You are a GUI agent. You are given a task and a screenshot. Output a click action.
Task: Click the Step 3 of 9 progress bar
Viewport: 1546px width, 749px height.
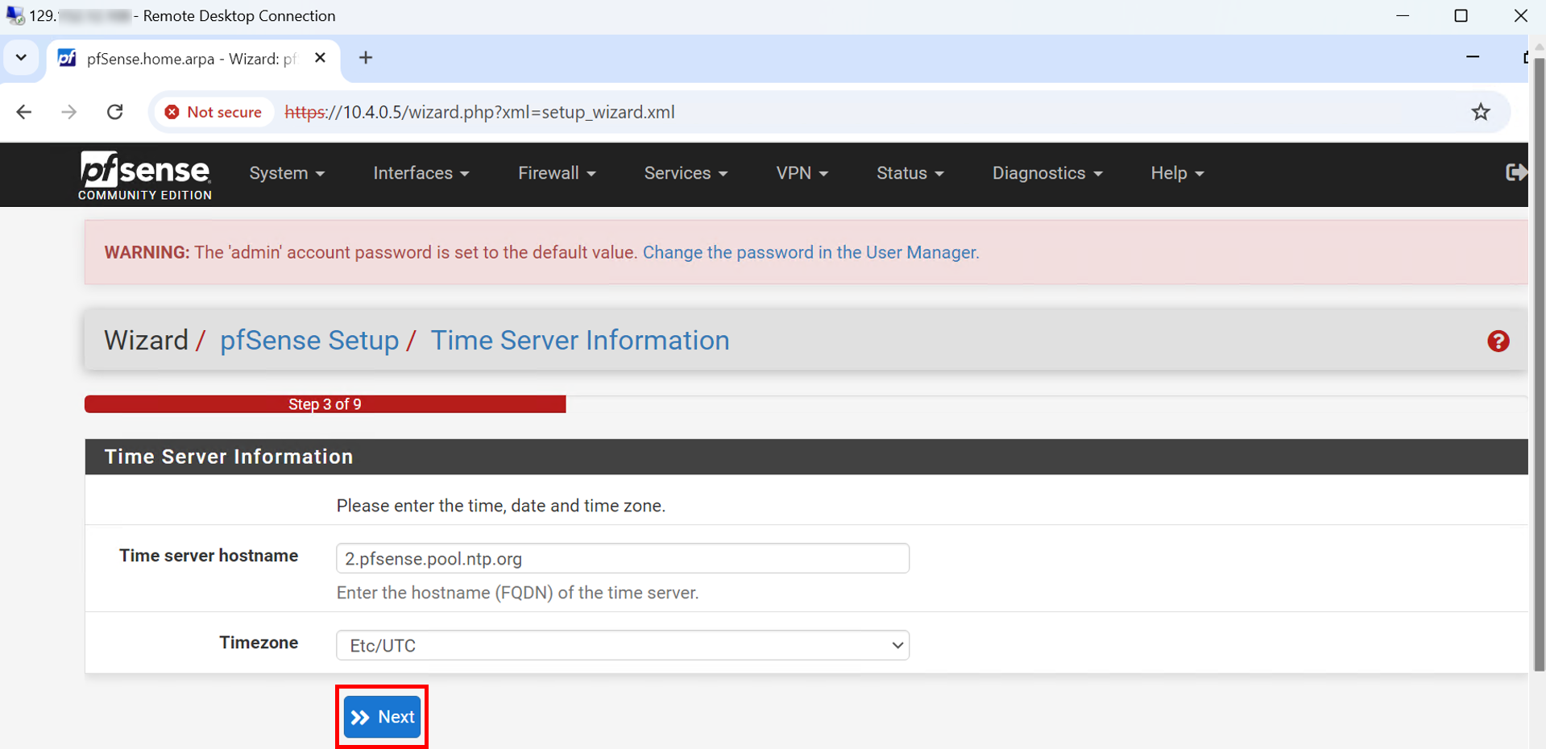[325, 404]
